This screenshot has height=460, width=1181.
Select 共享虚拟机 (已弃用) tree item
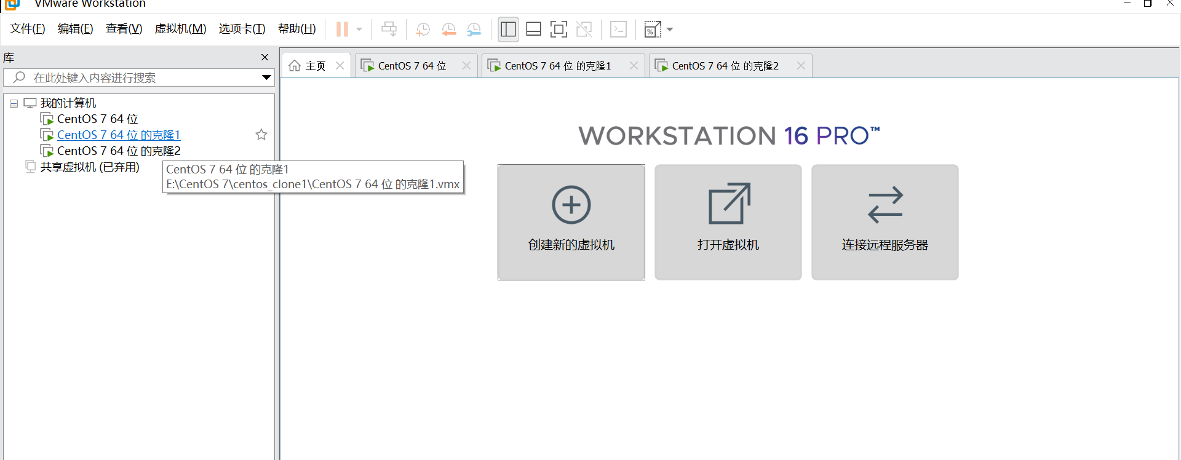pyautogui.click(x=90, y=167)
